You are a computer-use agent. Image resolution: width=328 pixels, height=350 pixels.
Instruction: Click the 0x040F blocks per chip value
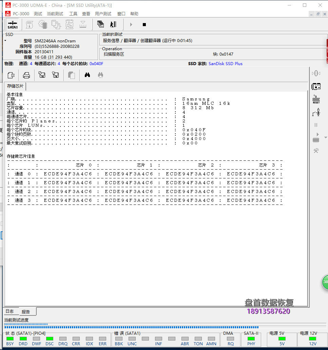pyautogui.click(x=96, y=64)
